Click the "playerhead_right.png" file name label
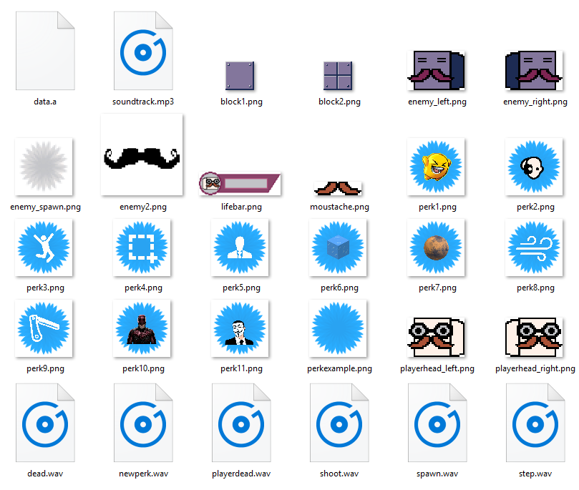The width and height of the screenshot is (579, 490). pos(535,368)
